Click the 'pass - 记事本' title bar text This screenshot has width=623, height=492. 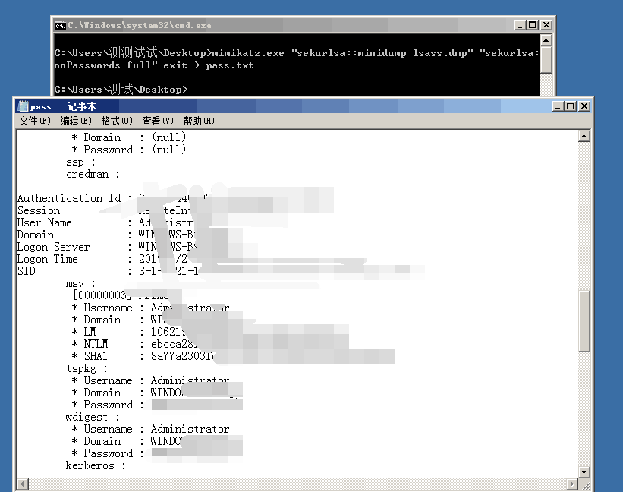coord(63,106)
